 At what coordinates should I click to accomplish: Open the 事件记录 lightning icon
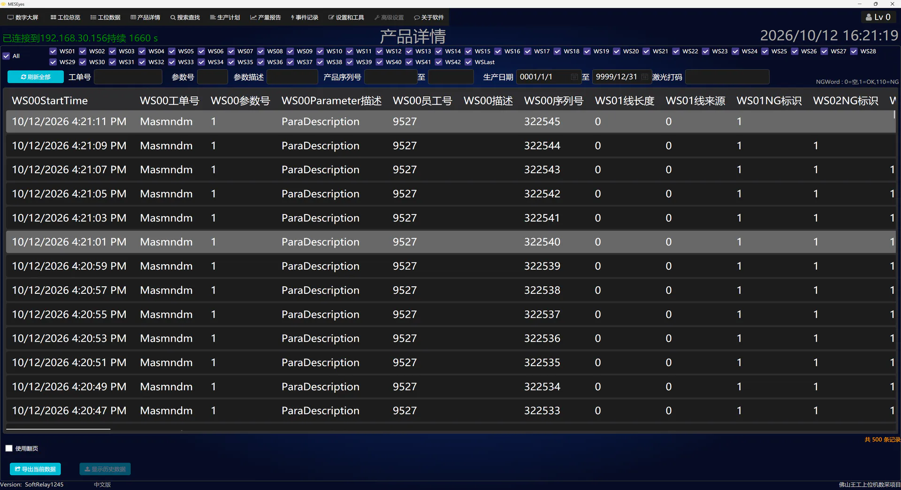[x=292, y=17]
